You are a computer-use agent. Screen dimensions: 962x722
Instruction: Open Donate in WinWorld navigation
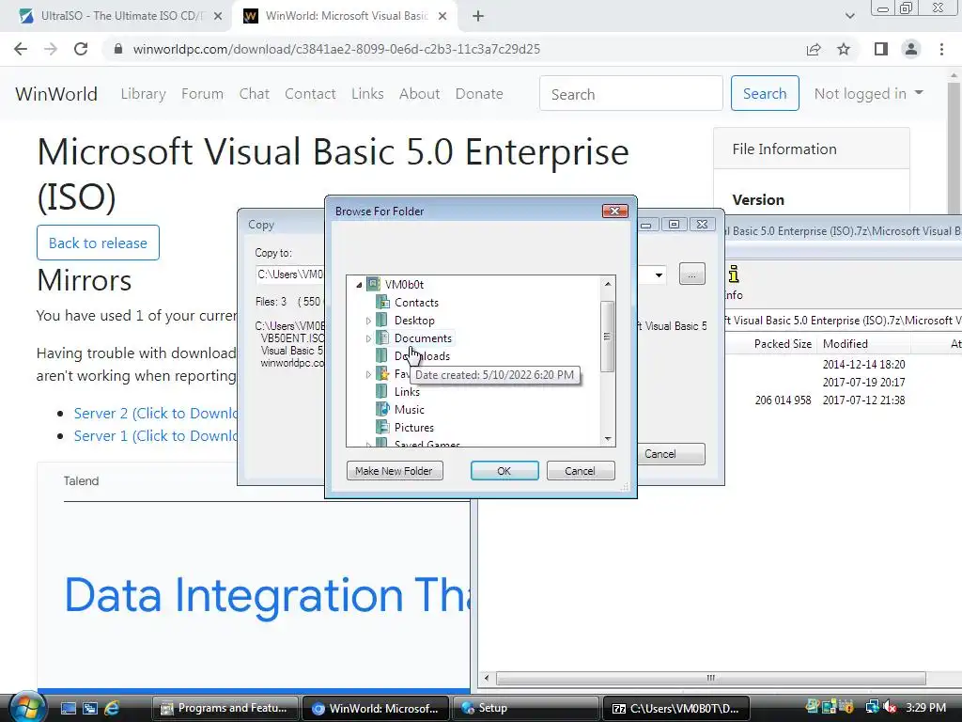coord(479,94)
